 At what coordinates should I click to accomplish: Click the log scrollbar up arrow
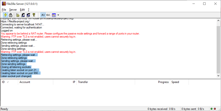click(218, 21)
